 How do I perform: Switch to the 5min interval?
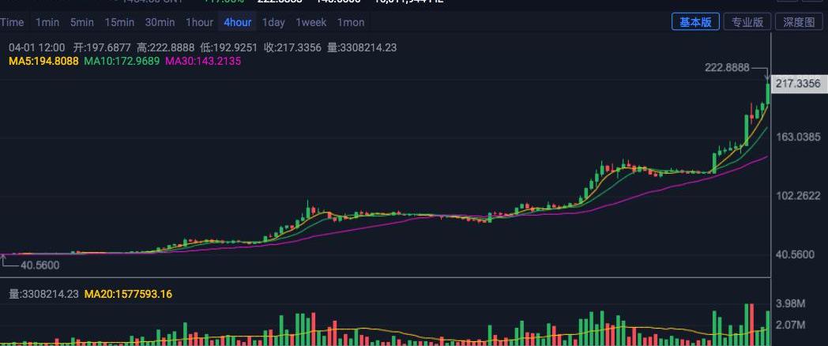click(x=82, y=22)
